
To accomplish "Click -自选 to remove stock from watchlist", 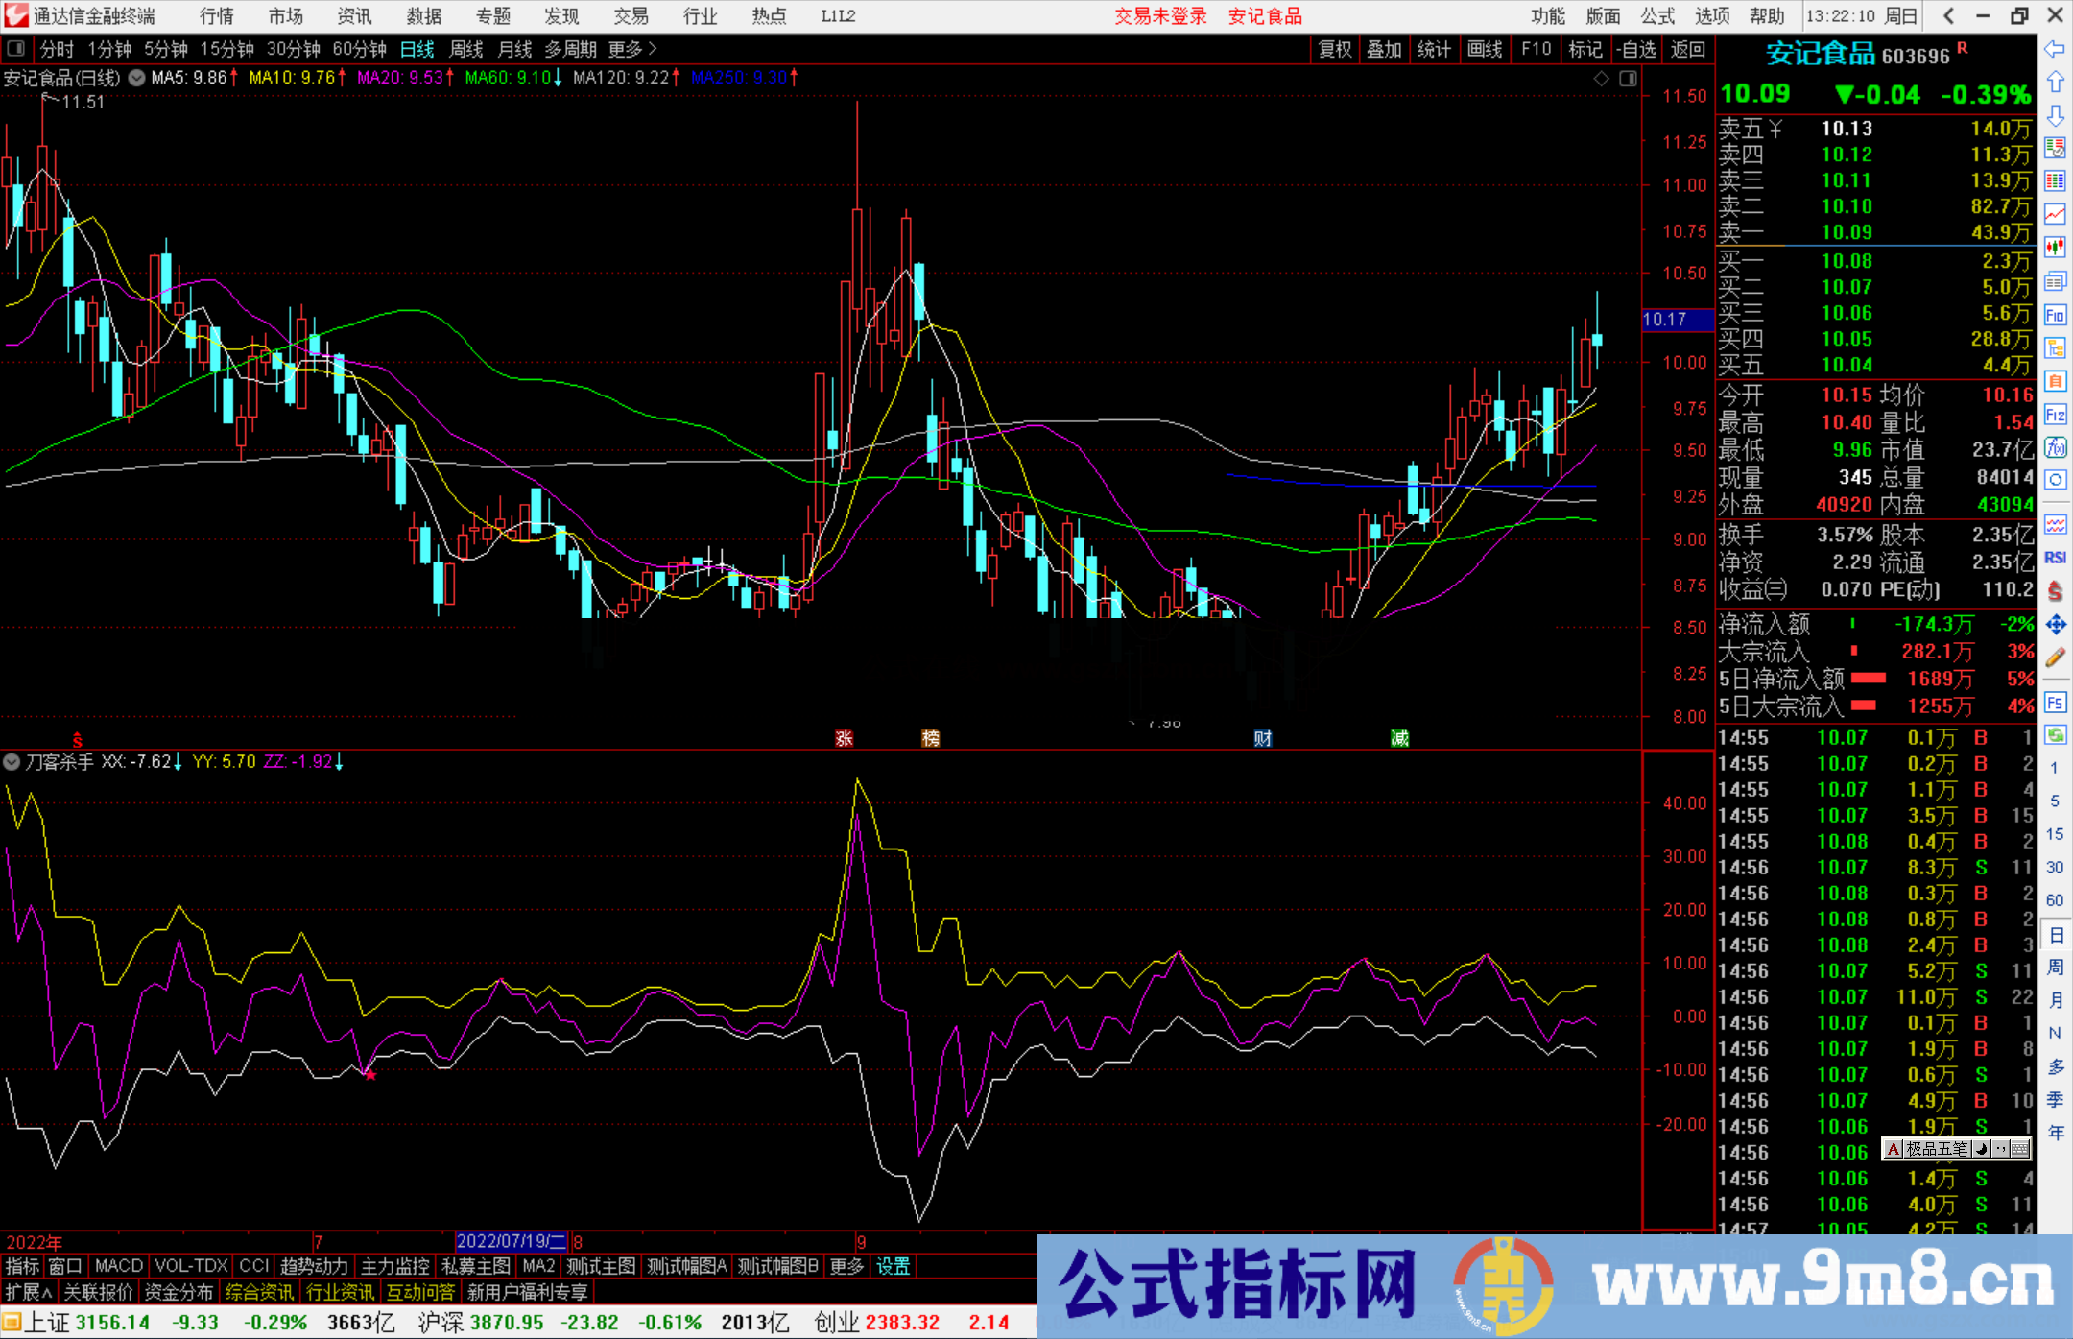I will (1637, 49).
